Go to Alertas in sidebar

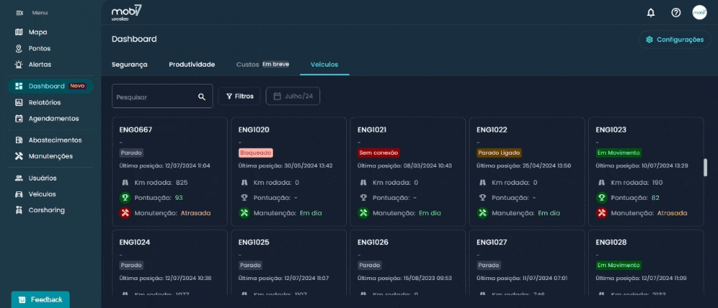click(x=39, y=64)
